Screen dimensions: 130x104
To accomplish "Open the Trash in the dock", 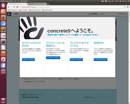I will click(3, 101).
